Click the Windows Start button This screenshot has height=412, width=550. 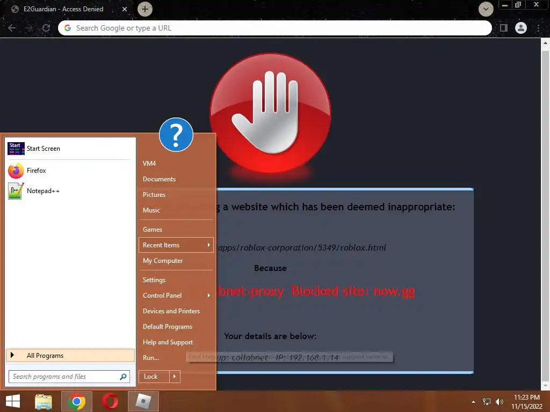click(x=13, y=401)
